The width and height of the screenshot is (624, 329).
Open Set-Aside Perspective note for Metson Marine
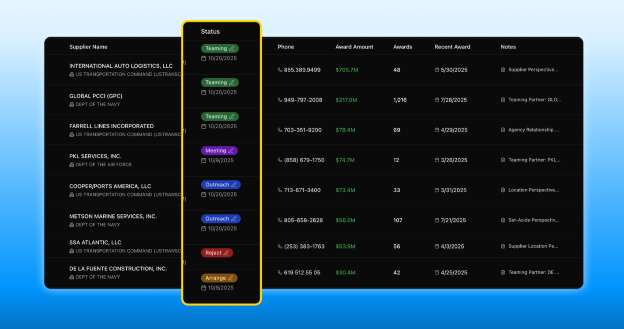click(x=533, y=220)
